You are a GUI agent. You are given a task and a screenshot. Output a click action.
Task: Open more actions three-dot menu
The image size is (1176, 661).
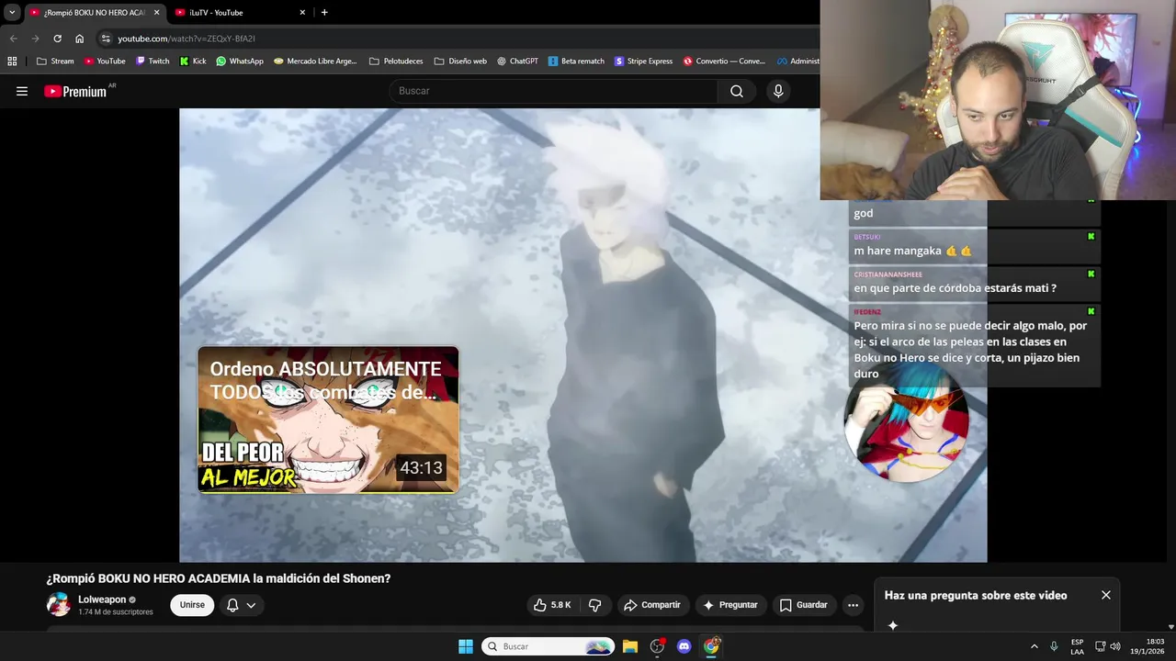(853, 605)
